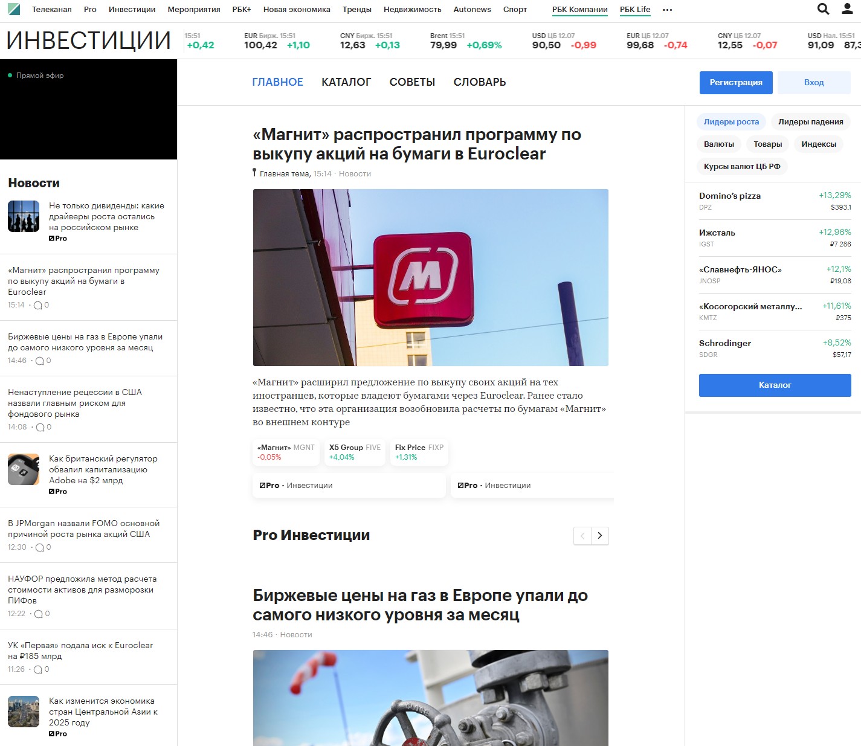Click the main topic pin icon above the headline
Viewport: 861px width, 746px height.
tap(254, 172)
